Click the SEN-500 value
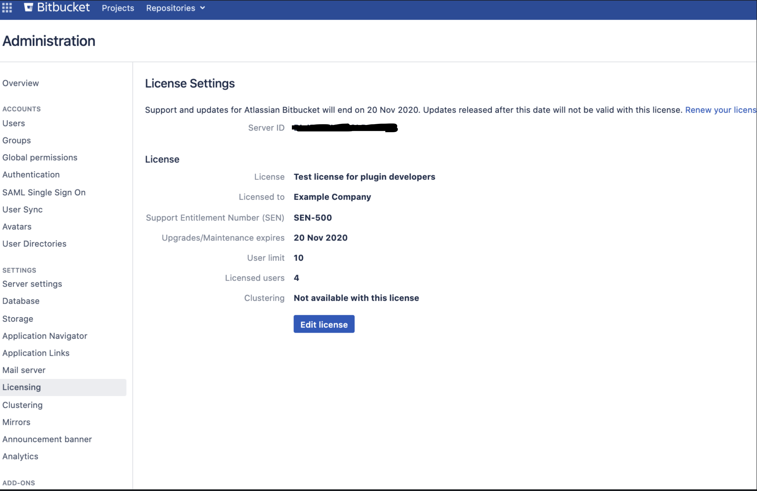This screenshot has width=757, height=491. coord(313,218)
